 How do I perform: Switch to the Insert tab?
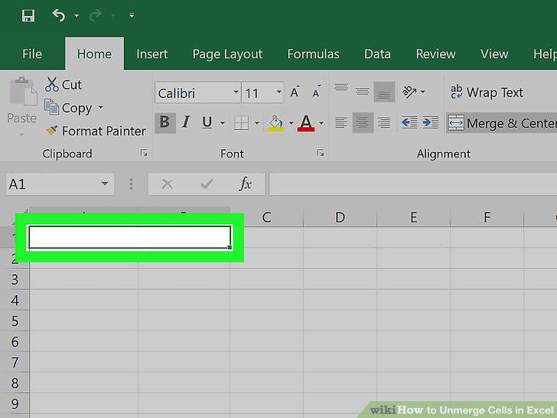(151, 54)
